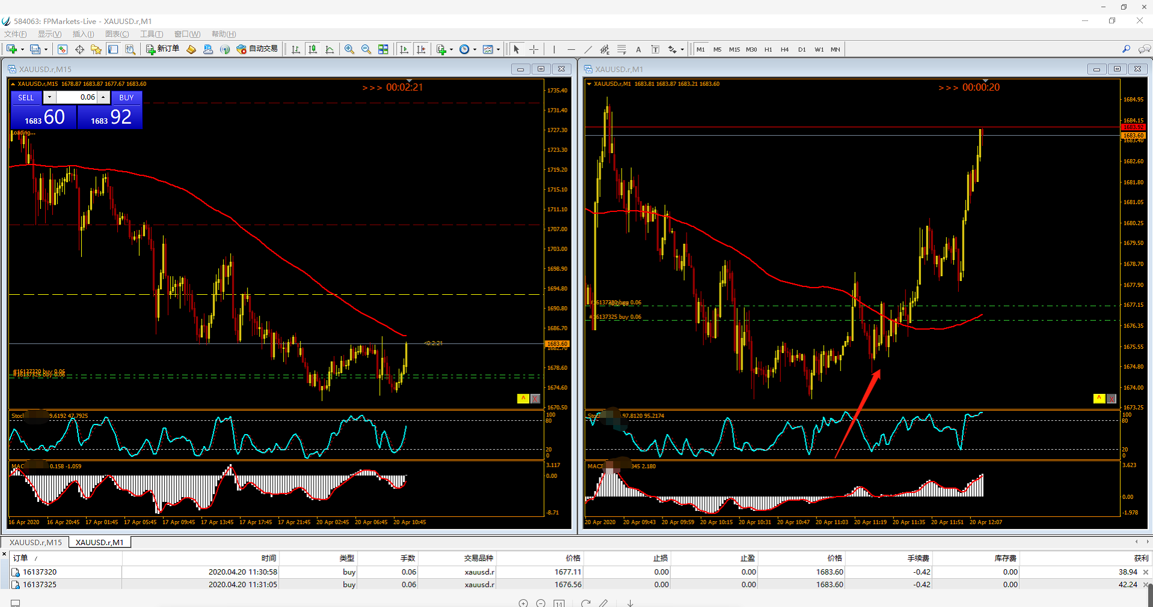1153x607 pixels.
Task: Open the 图表 menu
Action: pyautogui.click(x=117, y=34)
